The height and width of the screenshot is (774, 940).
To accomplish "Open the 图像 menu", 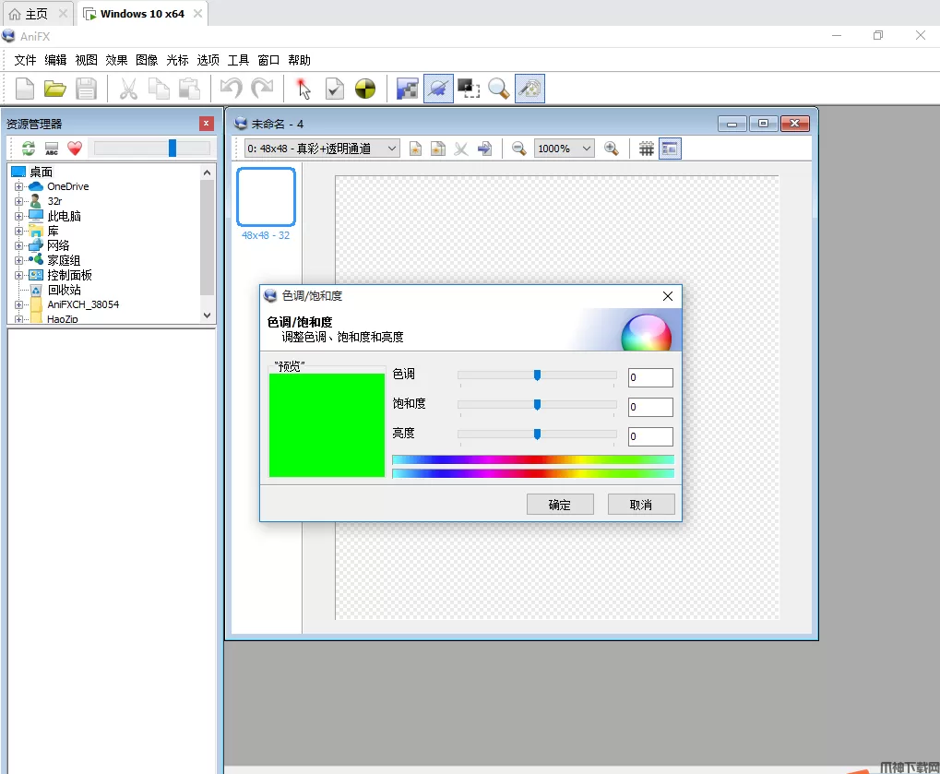I will pos(147,60).
